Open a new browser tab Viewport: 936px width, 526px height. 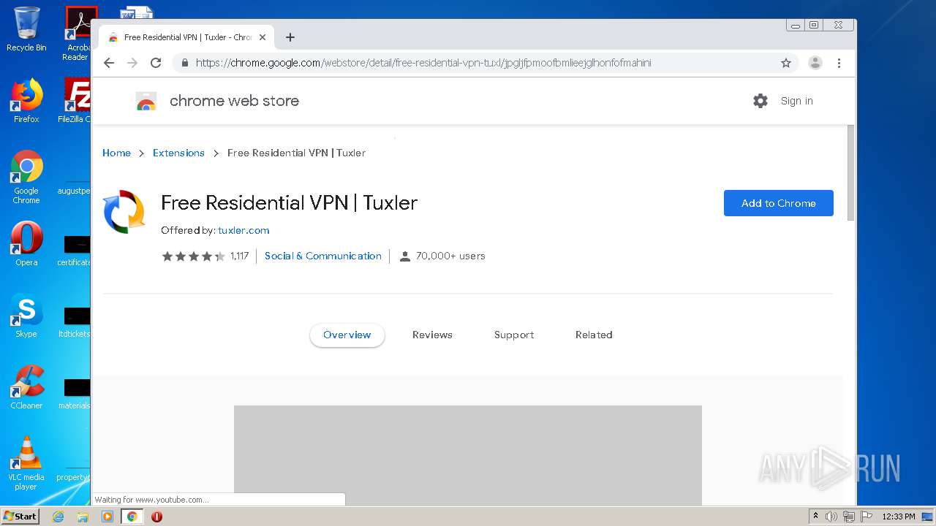click(x=290, y=37)
